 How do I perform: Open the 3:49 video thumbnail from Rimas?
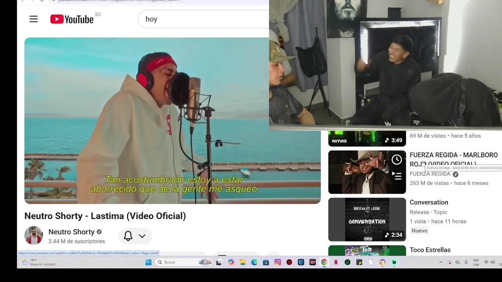(367, 138)
